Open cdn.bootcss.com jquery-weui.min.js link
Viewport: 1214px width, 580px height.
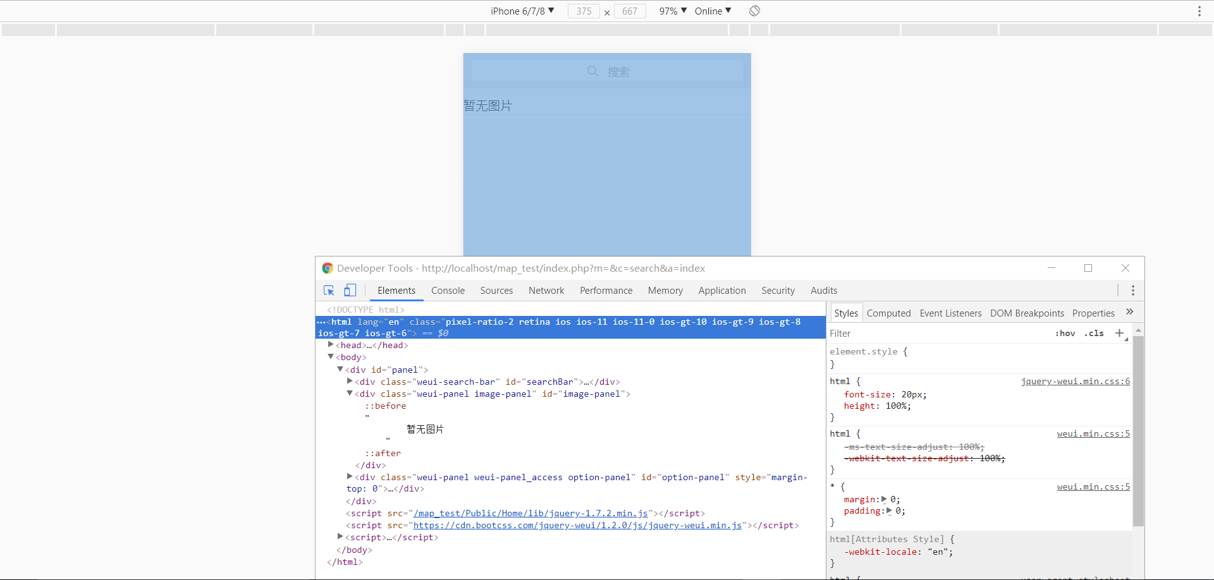coord(577,525)
